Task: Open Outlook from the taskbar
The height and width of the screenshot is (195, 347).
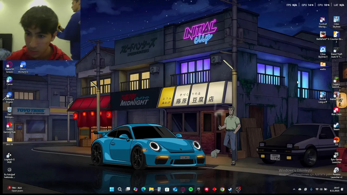Action: pos(175,189)
